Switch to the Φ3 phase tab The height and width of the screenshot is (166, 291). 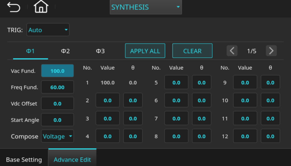(100, 51)
